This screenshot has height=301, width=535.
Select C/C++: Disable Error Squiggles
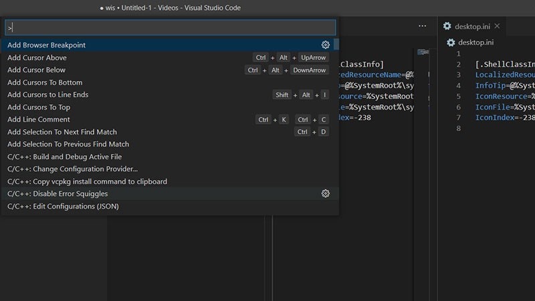(170, 193)
